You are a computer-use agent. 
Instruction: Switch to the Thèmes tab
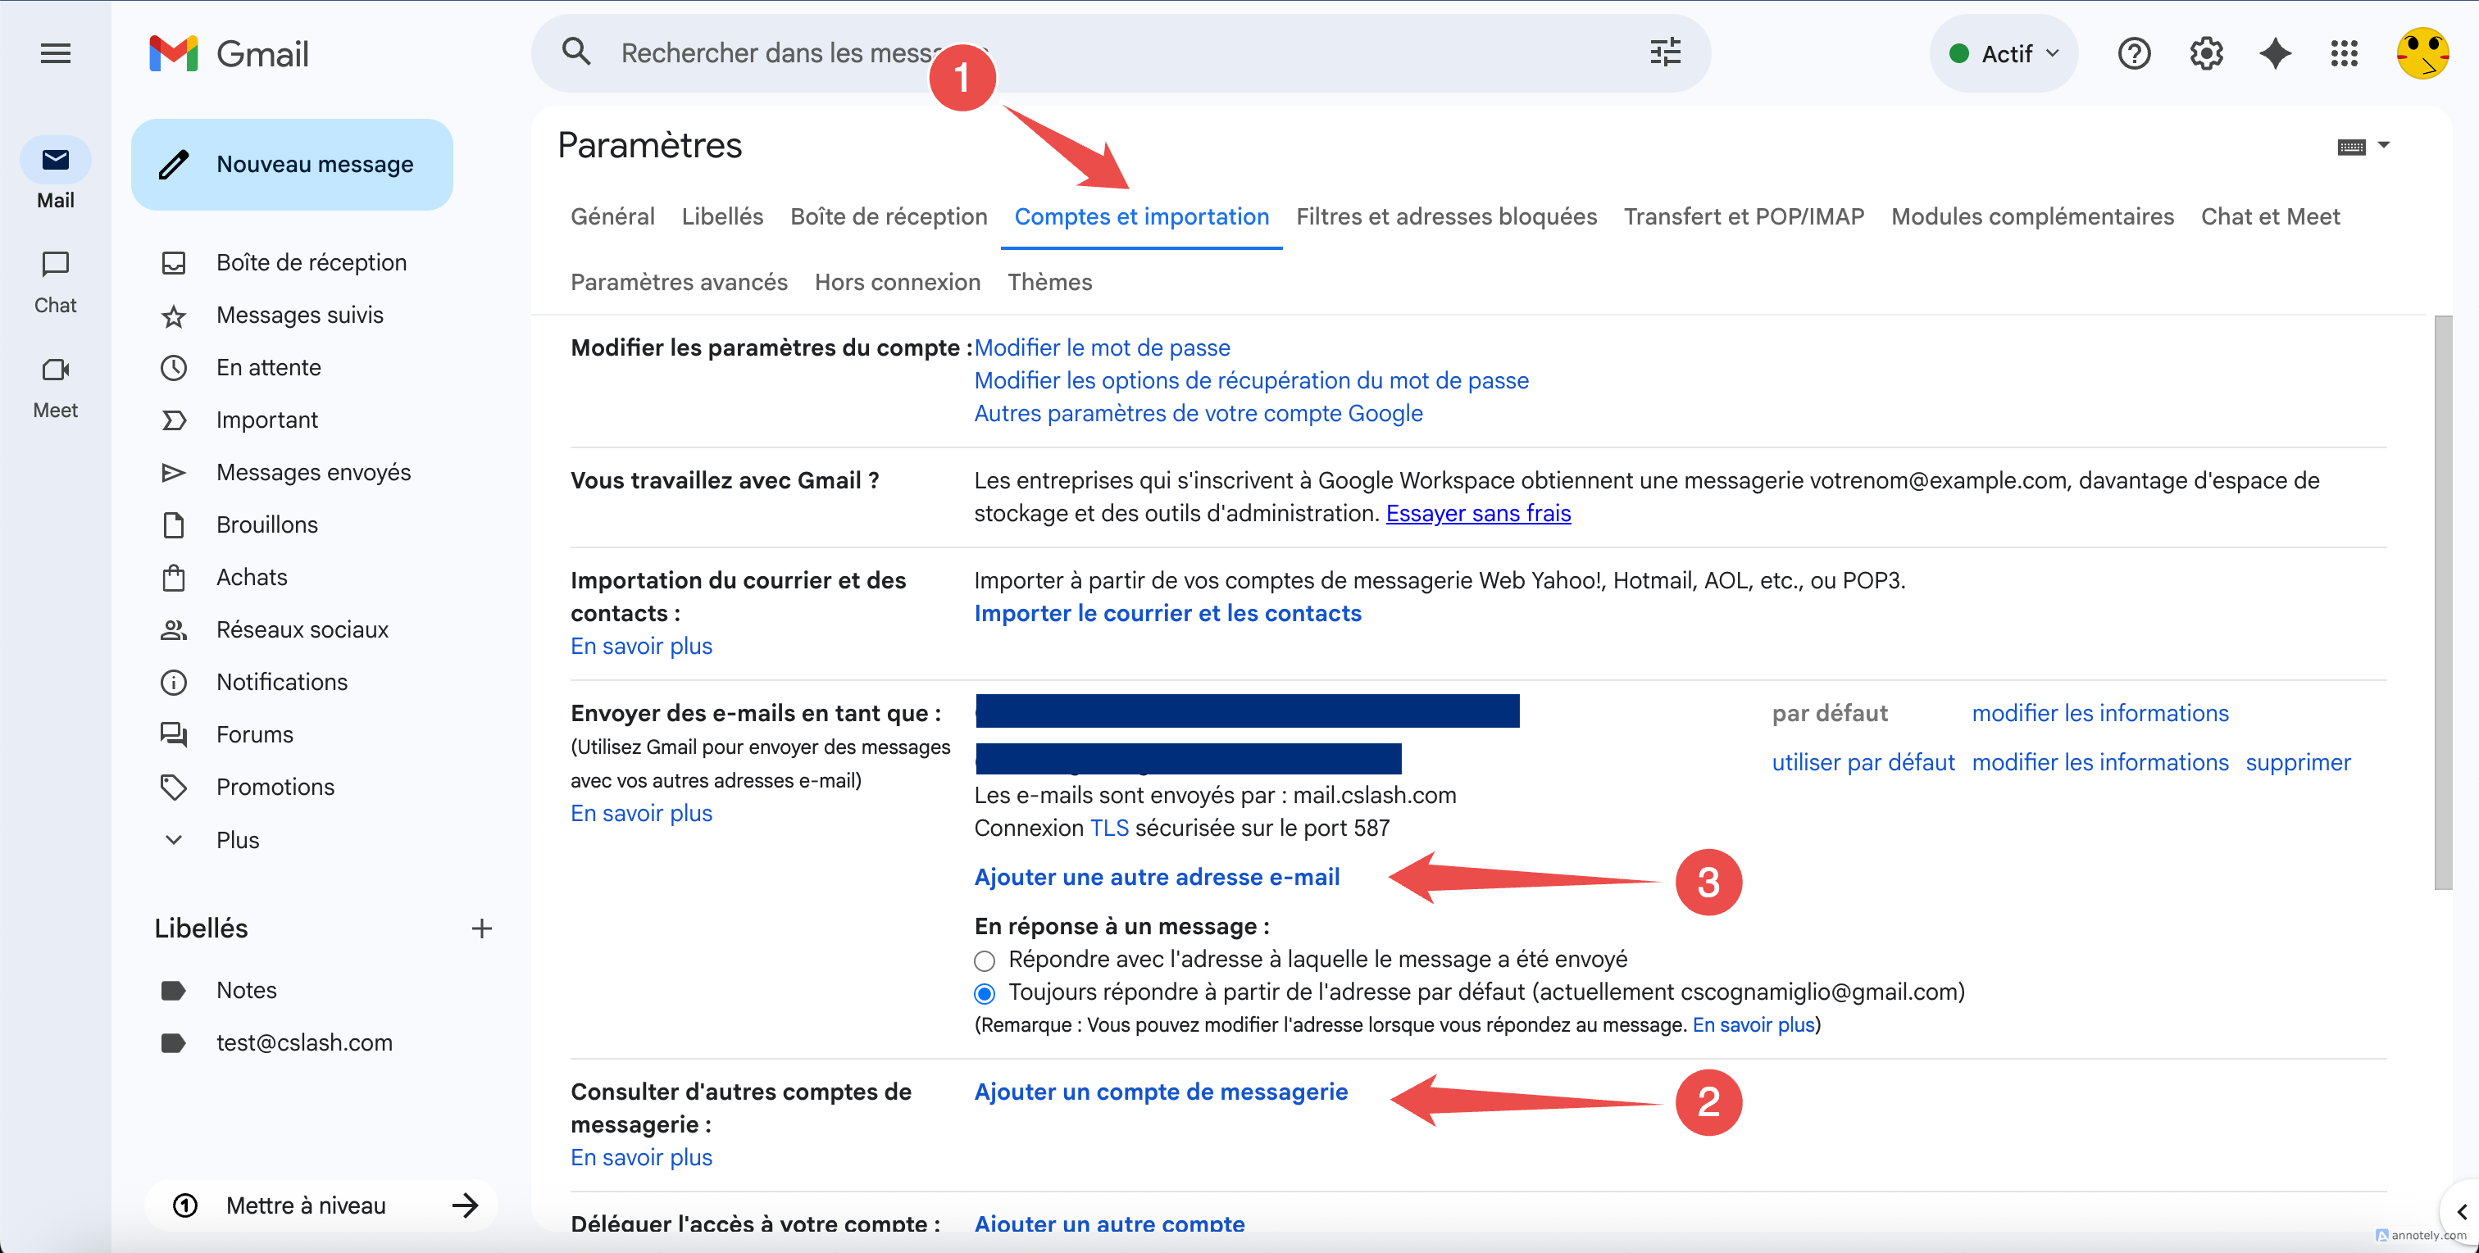point(1049,282)
